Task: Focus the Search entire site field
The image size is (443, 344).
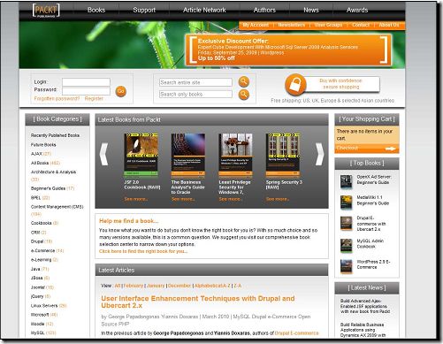Action: tap(195, 82)
